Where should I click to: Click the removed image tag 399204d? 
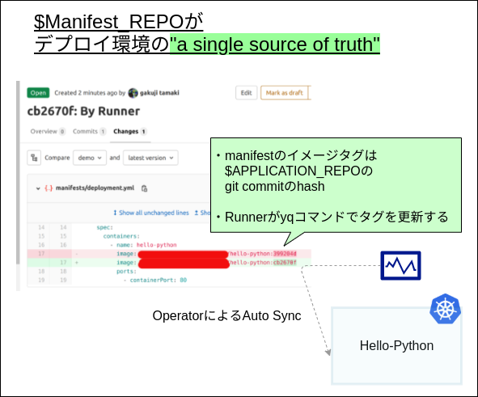pyautogui.click(x=285, y=254)
